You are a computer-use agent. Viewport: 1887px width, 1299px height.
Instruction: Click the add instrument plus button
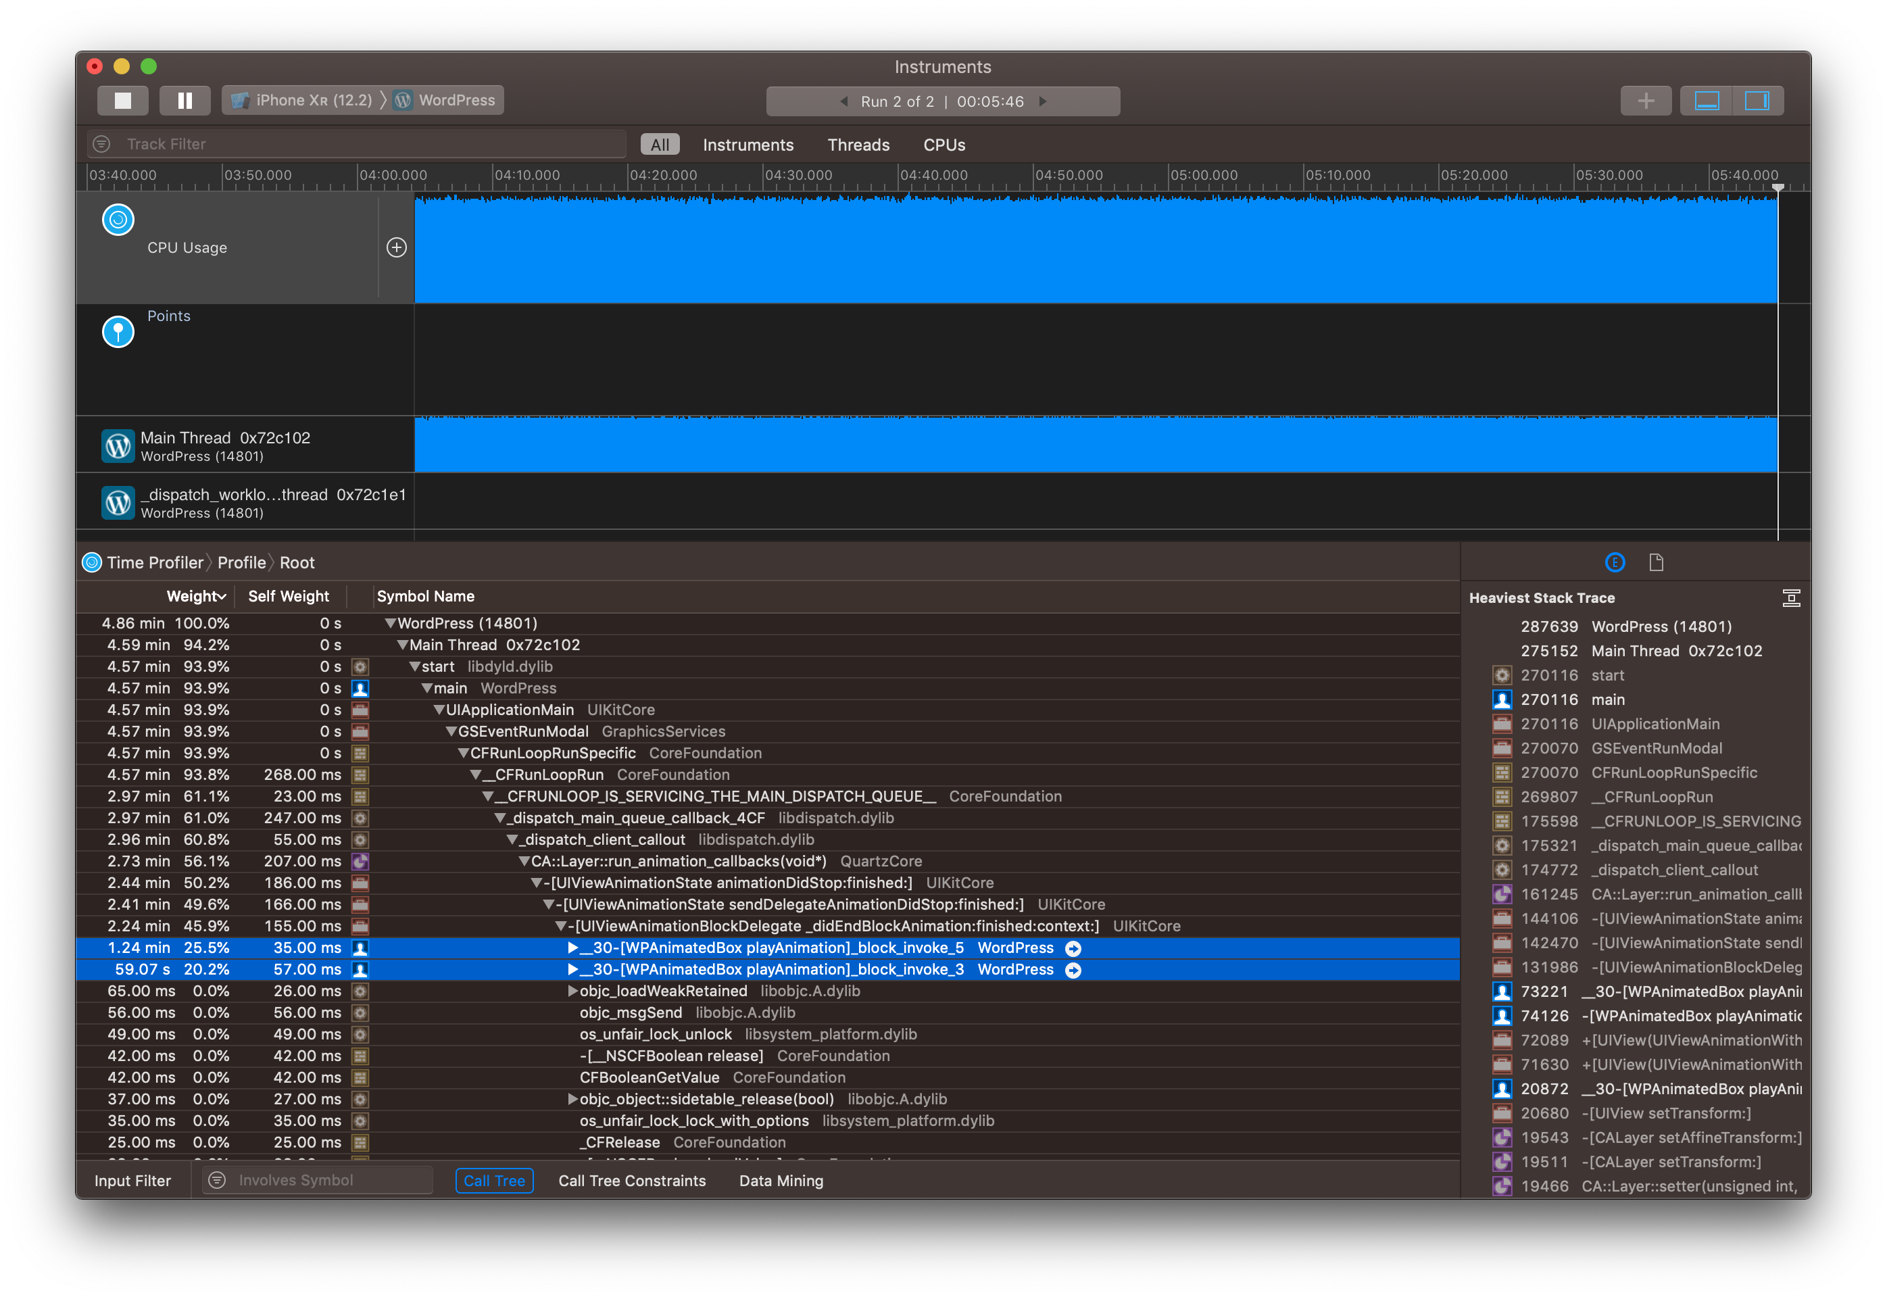coord(1645,100)
